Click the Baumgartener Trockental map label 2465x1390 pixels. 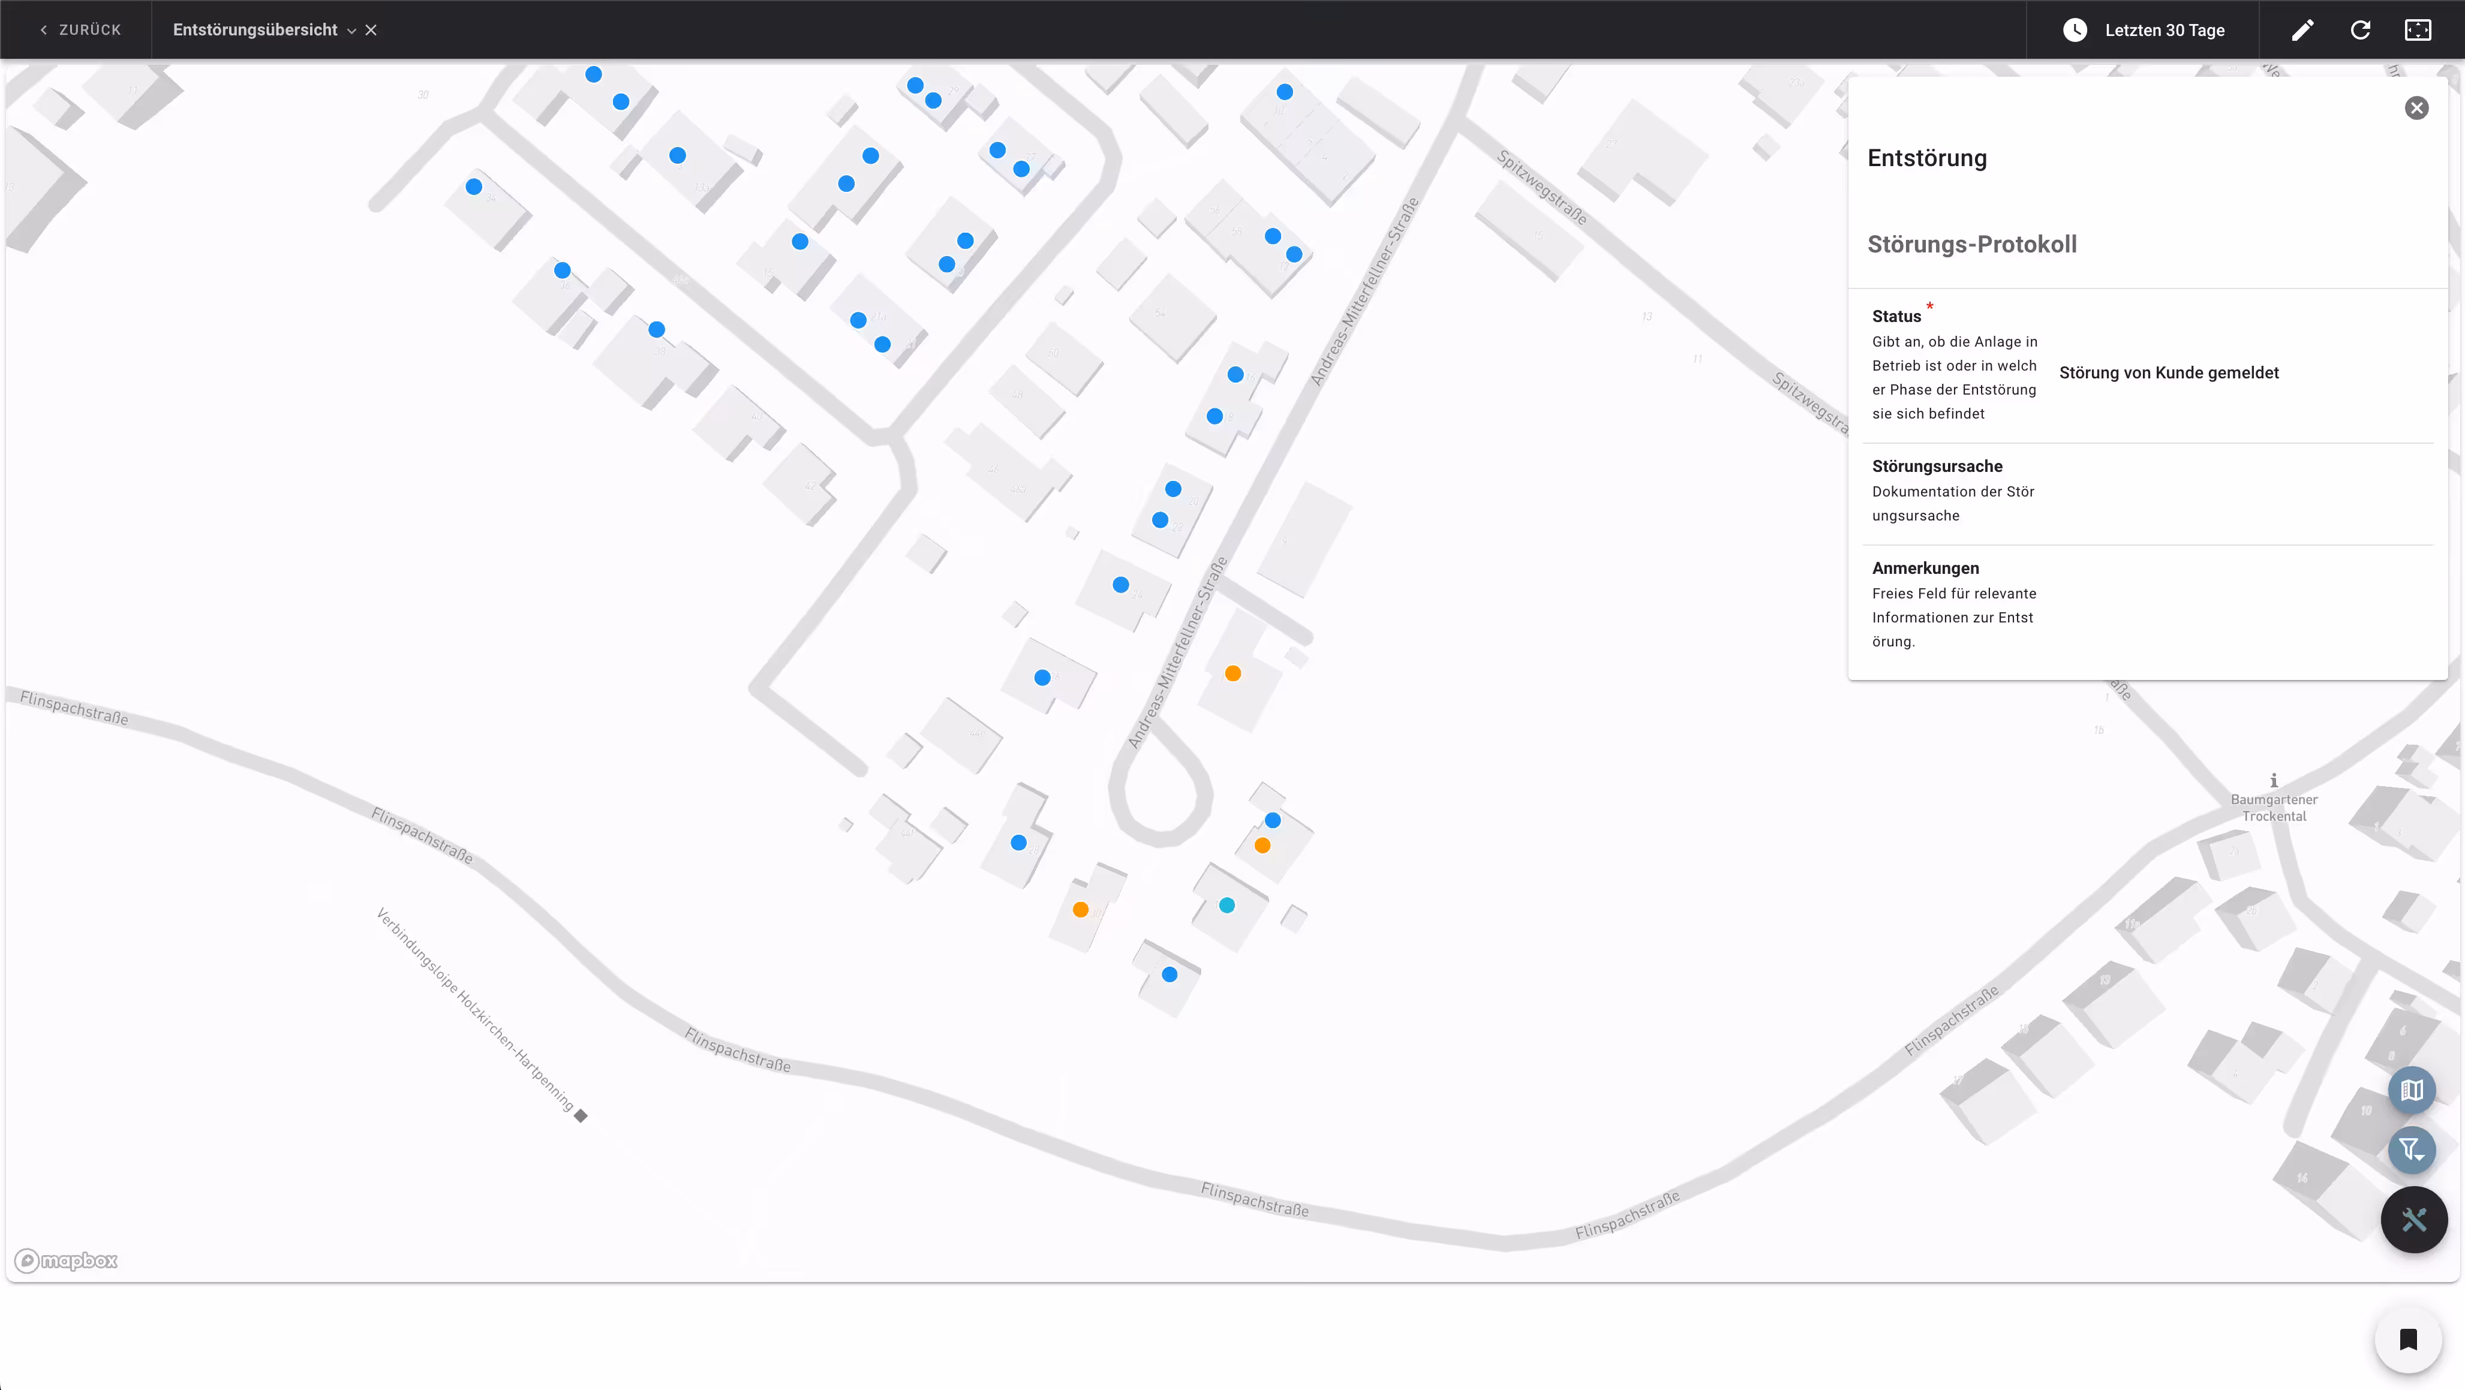(2274, 808)
